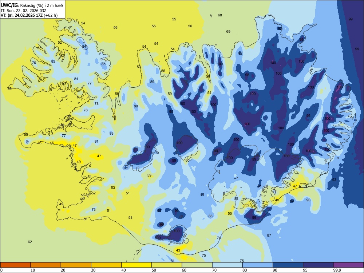Click the '70' tick label on the color scale
This screenshot has width=364, height=273.
214,270
